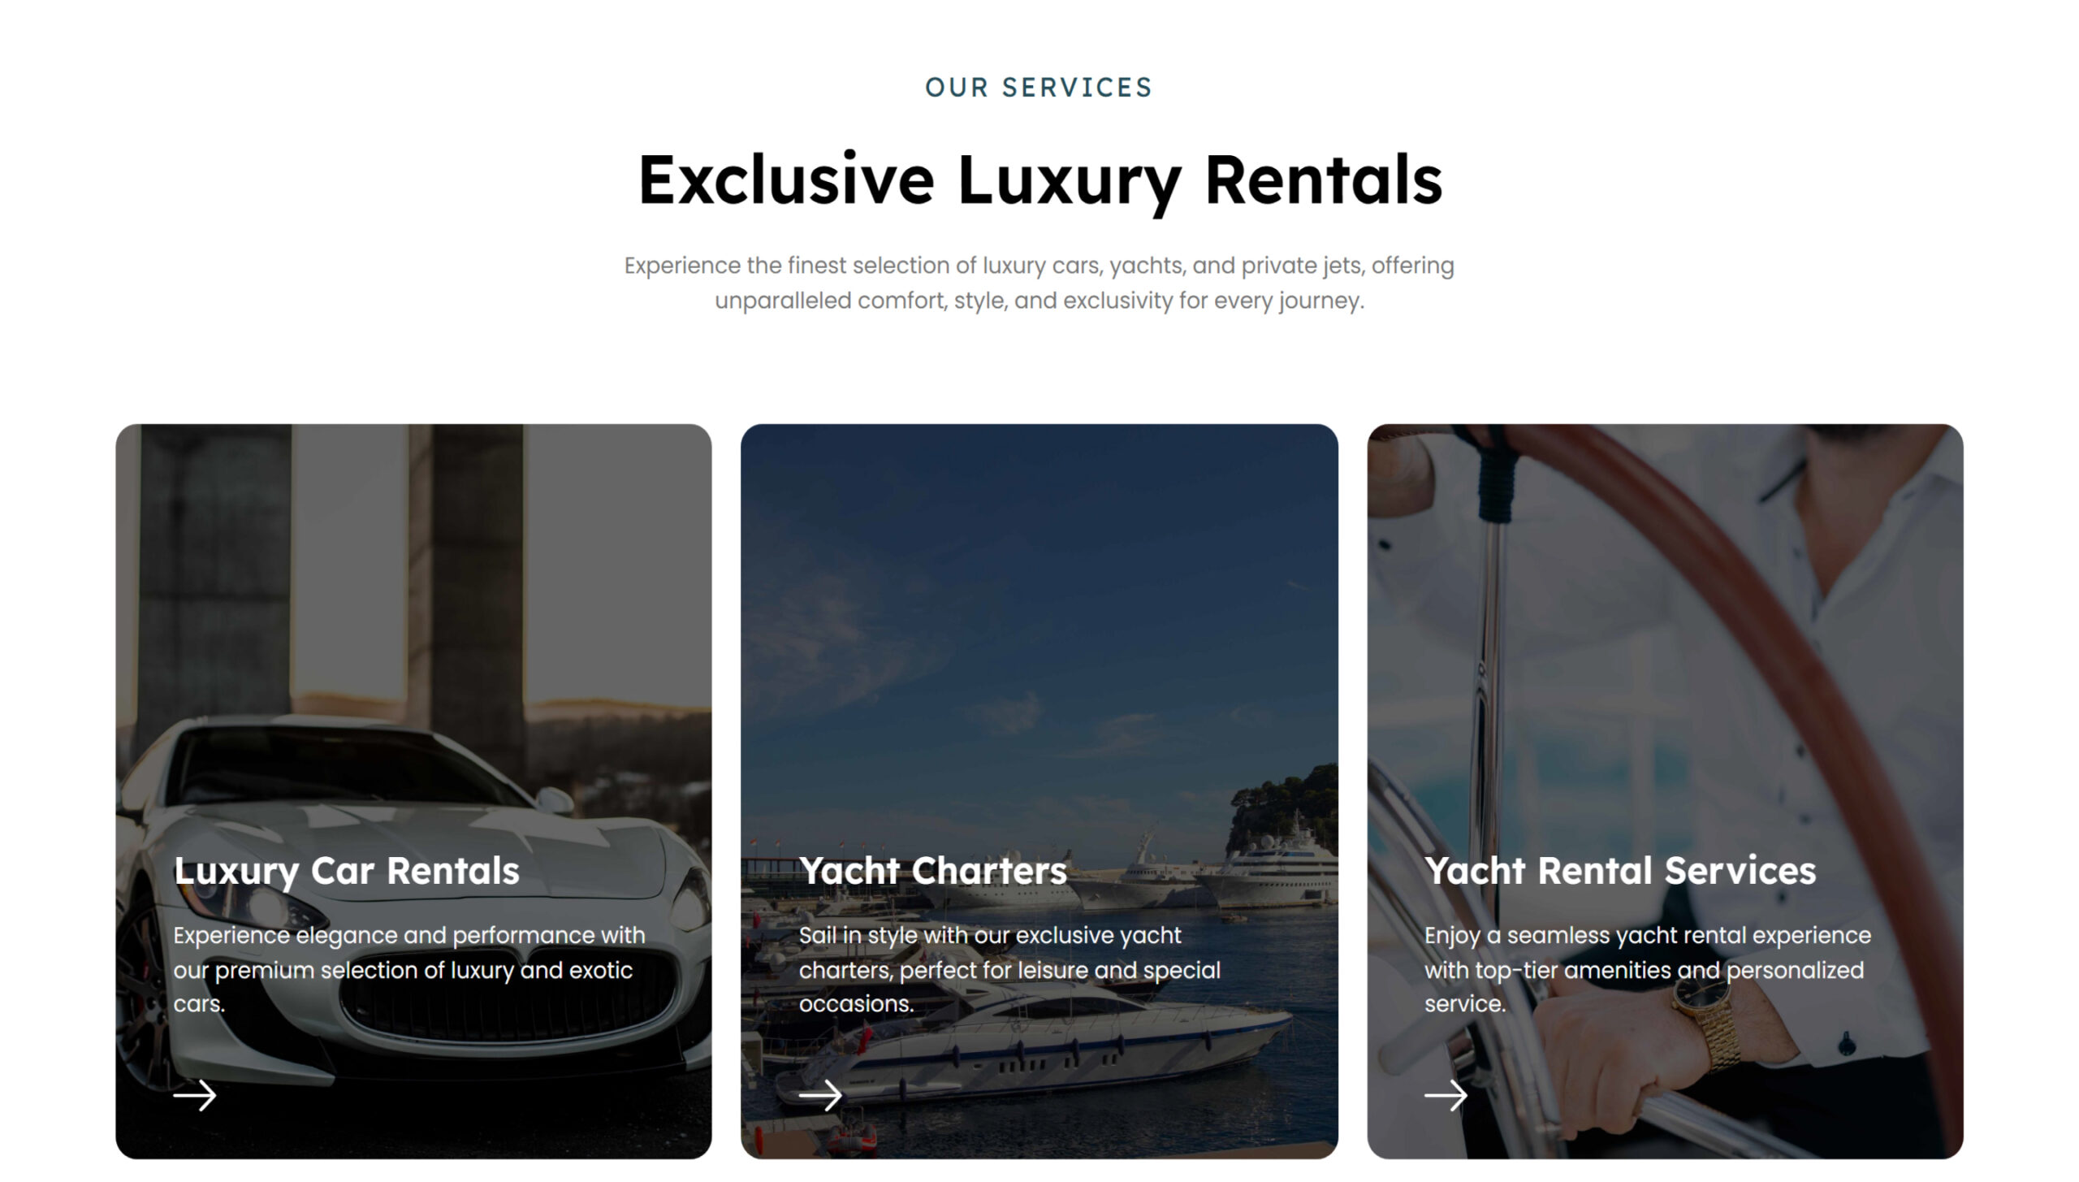Select the 'Enjoy a seamless yacht rental' description text
Screen dimensions: 2079x1182
coord(1647,969)
